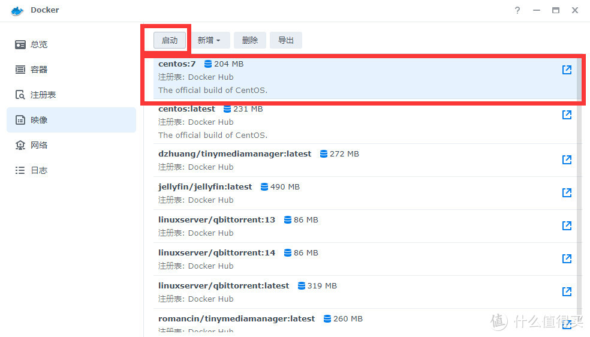
Task: Select the centos:latest image name
Action: point(186,109)
